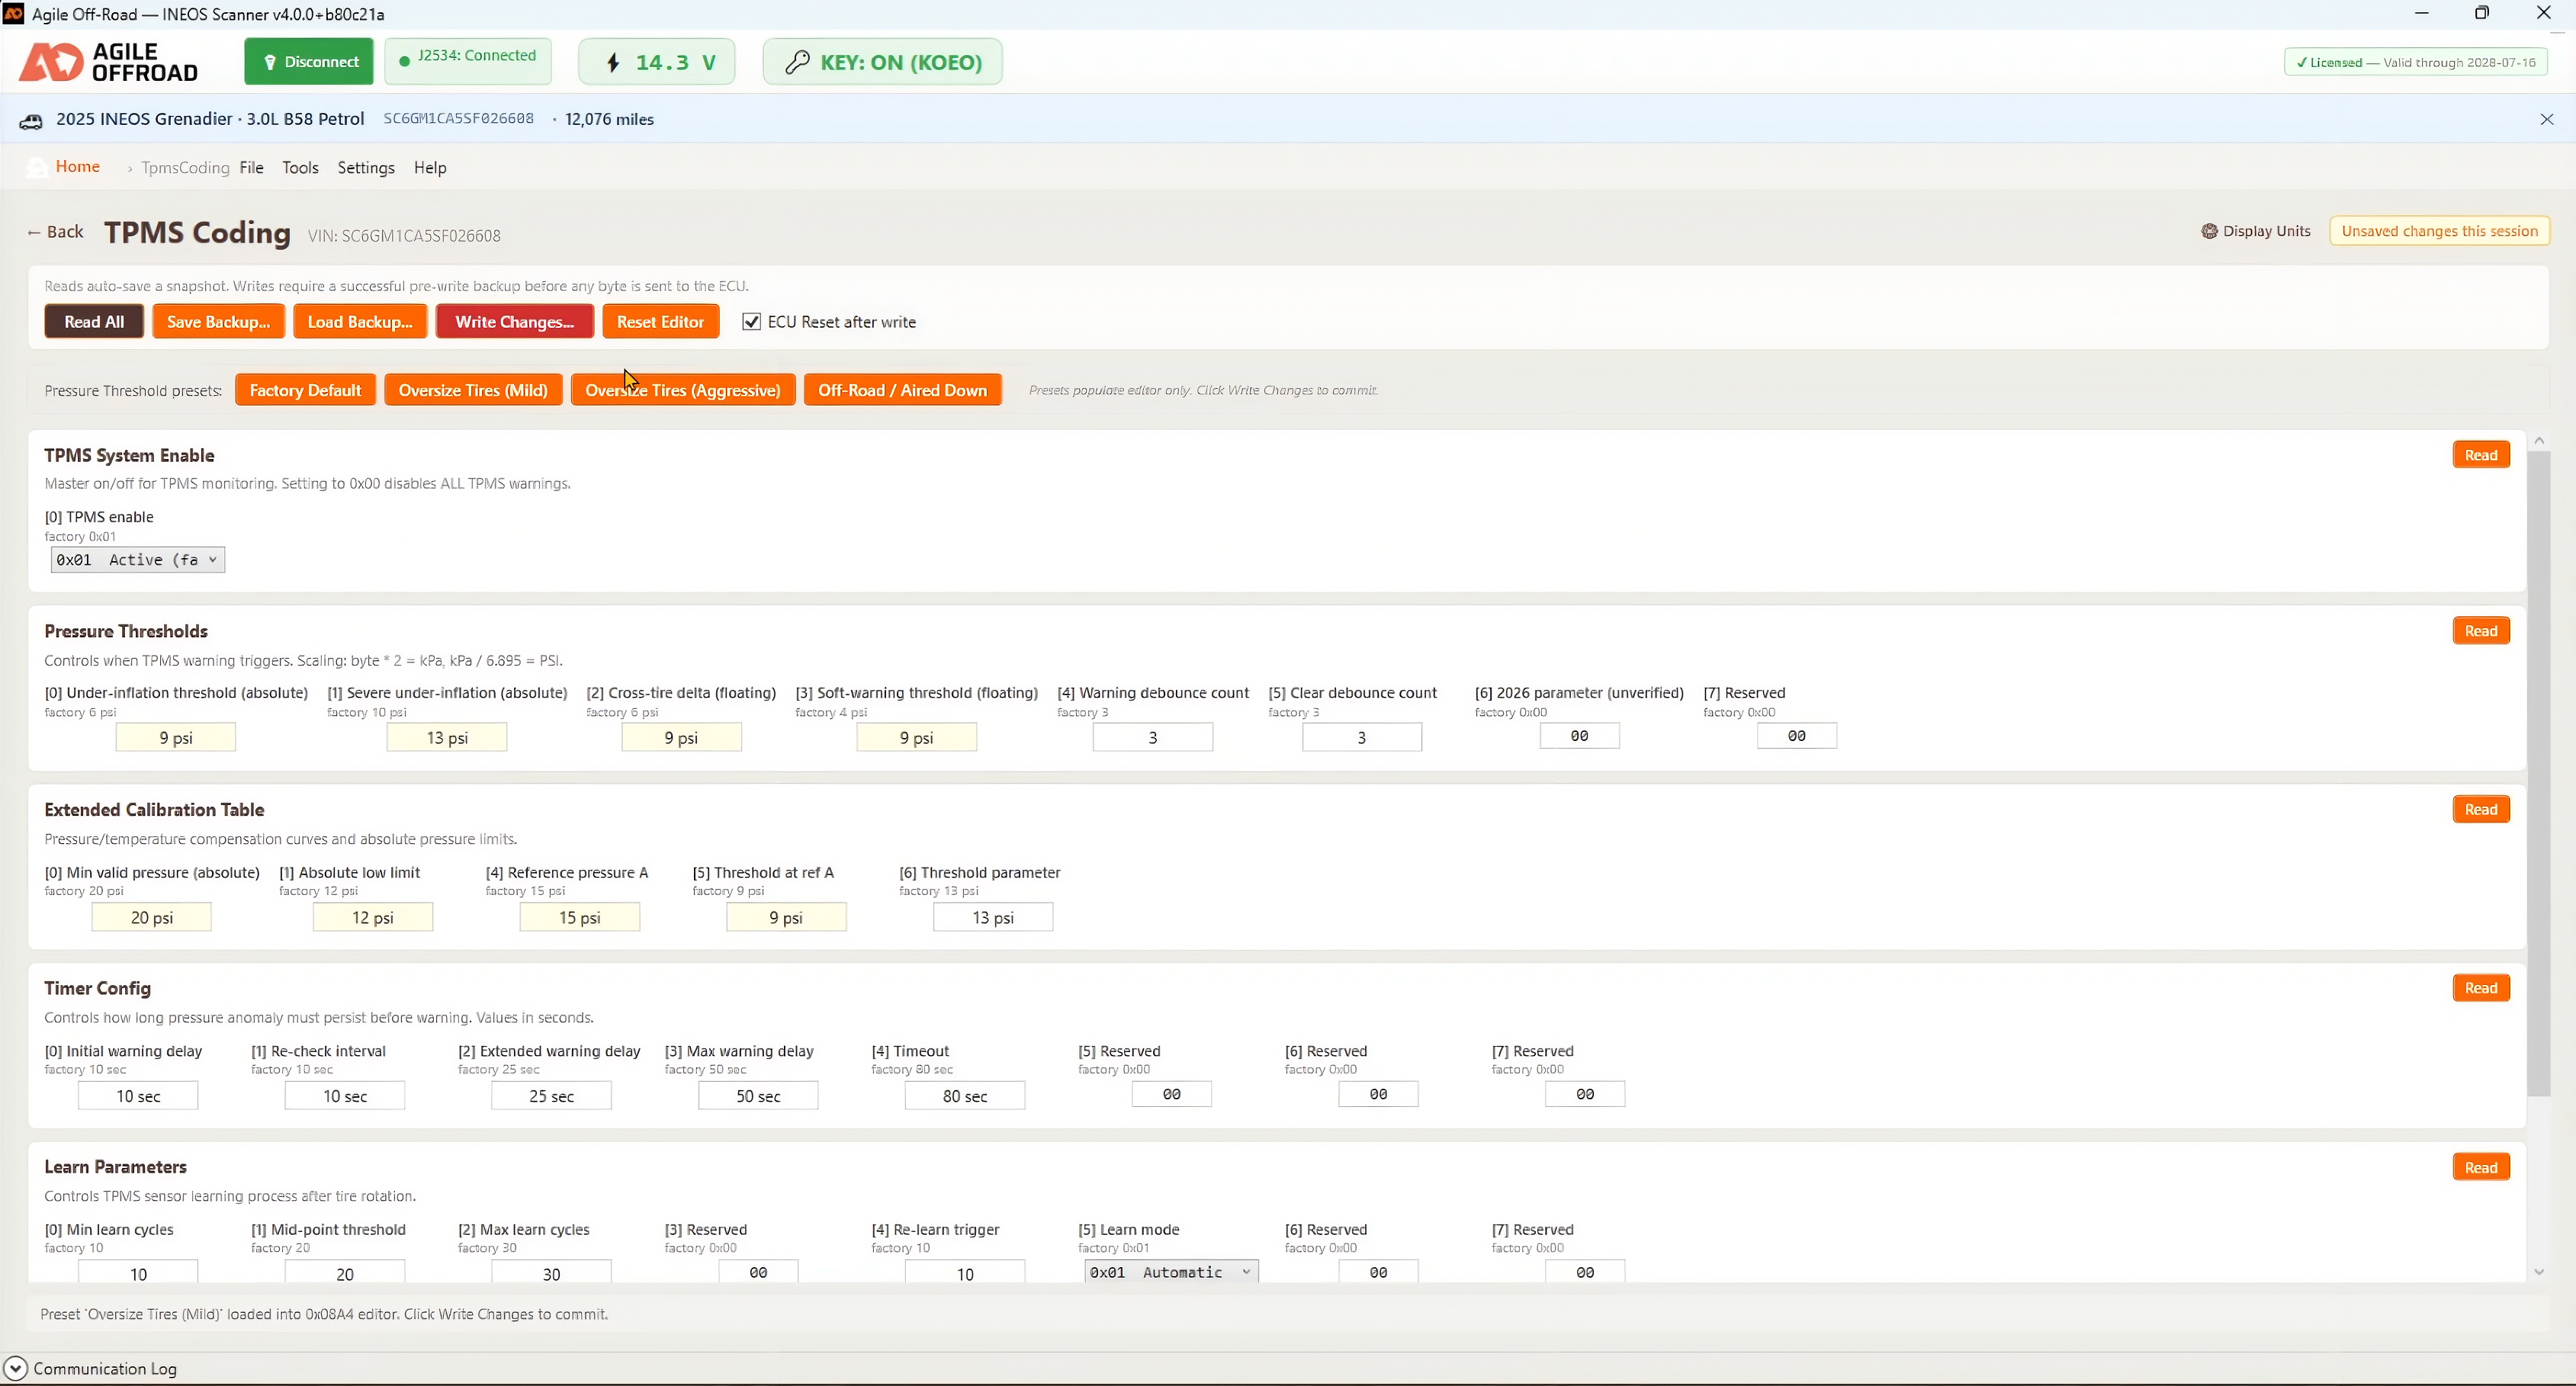Expand the Communication Log chevron
This screenshot has height=1386, width=2576.
(15, 1368)
